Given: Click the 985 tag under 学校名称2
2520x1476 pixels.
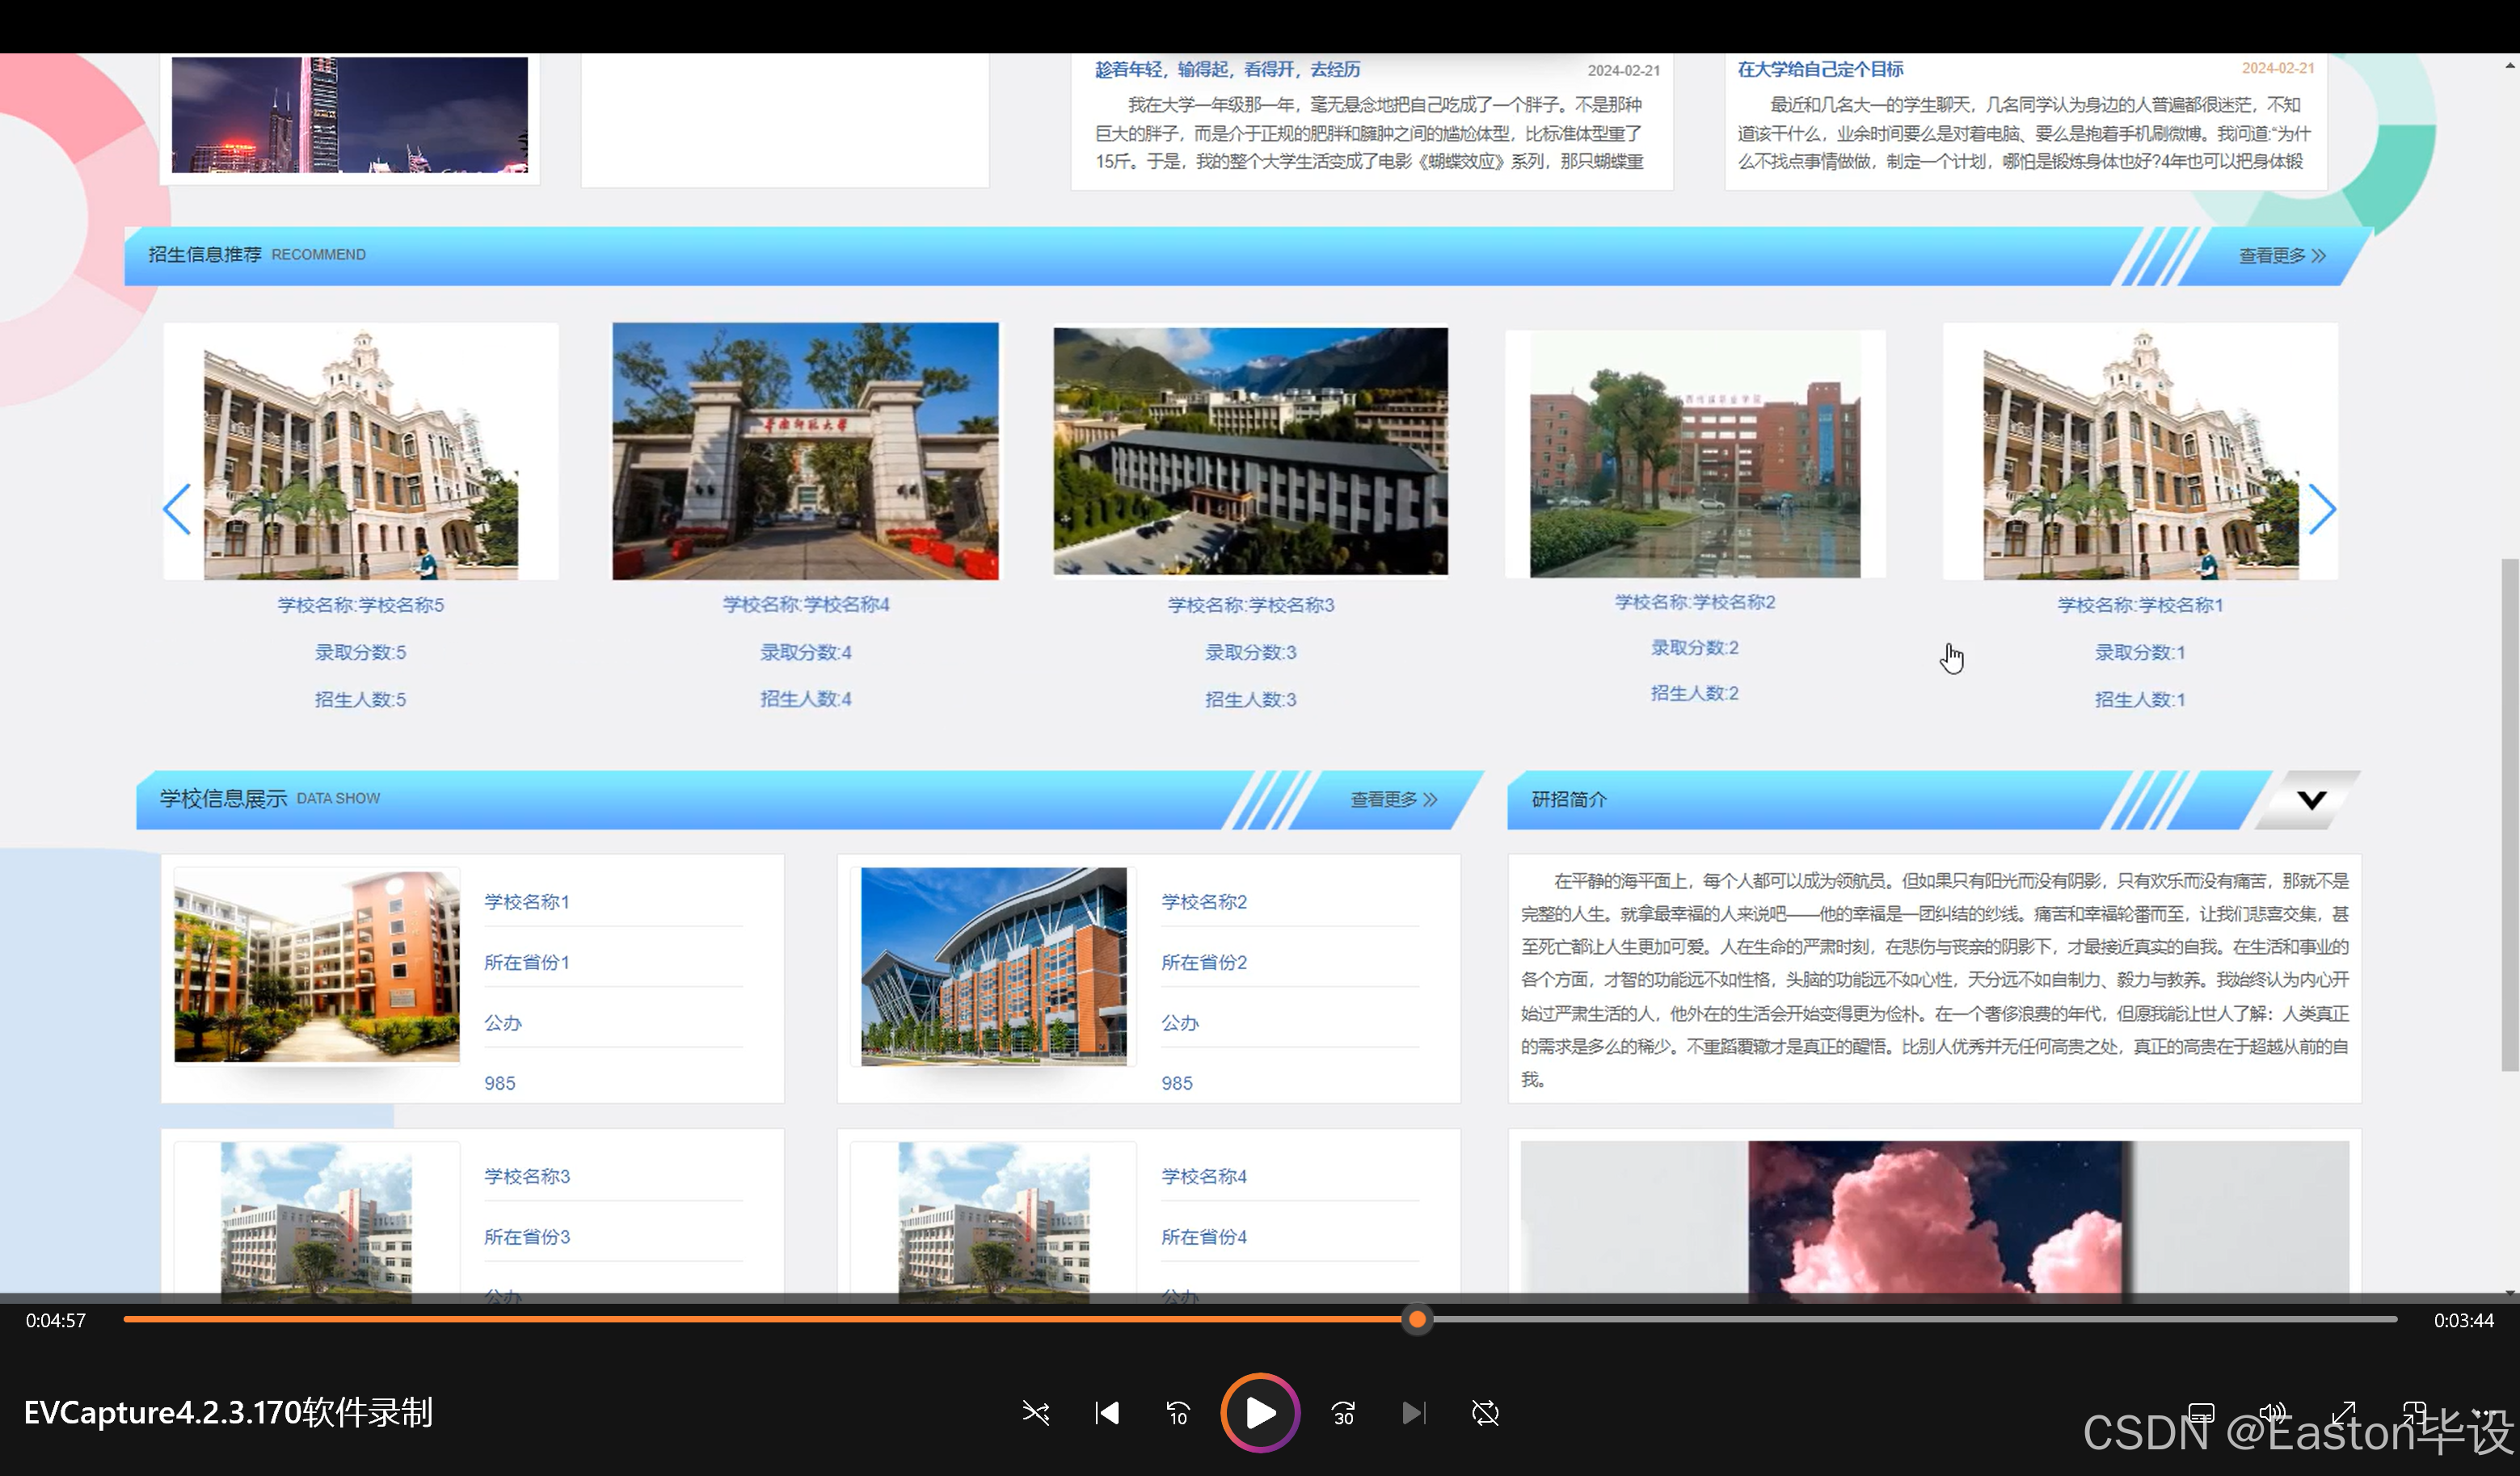Looking at the screenshot, I should pos(1176,1082).
